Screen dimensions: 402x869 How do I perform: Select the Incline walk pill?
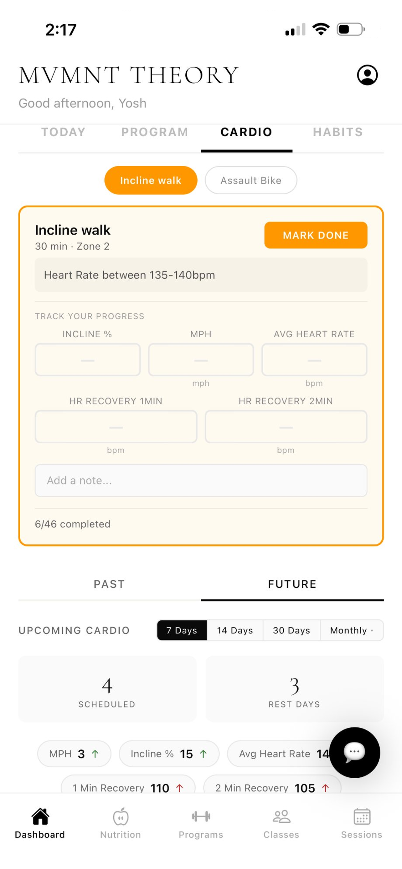(151, 180)
